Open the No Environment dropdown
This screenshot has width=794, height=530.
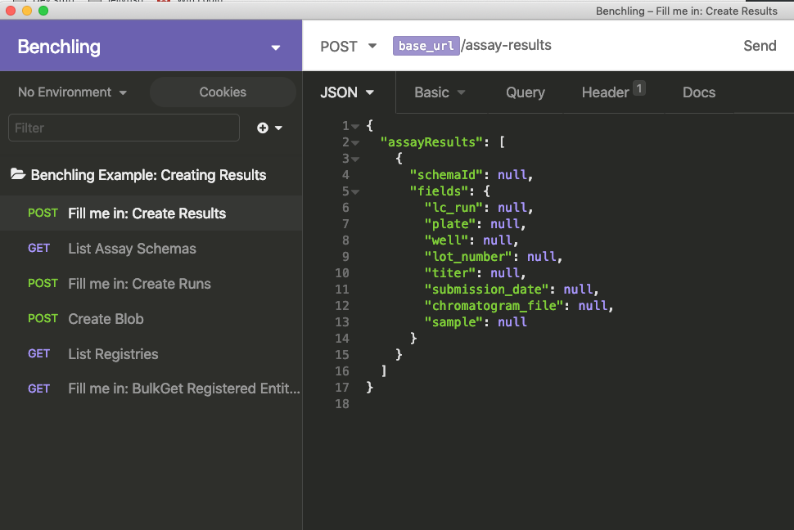(x=72, y=92)
